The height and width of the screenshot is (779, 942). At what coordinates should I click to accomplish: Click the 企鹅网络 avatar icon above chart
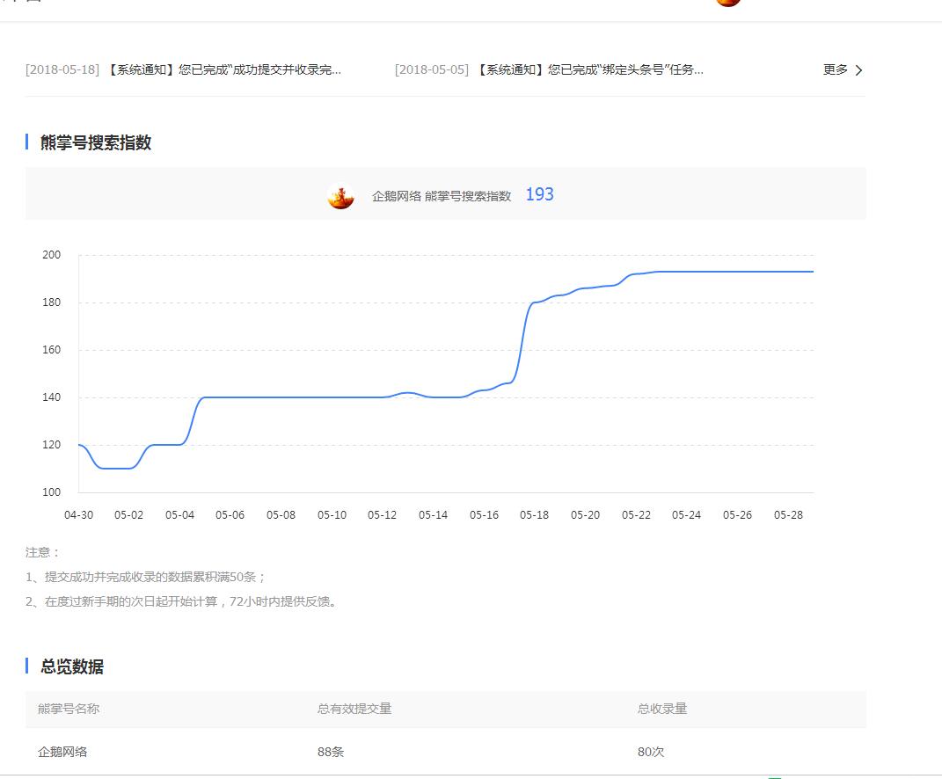point(341,196)
